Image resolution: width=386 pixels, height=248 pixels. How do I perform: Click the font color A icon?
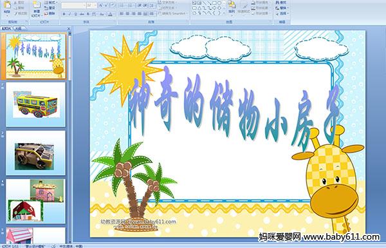click(x=110, y=14)
